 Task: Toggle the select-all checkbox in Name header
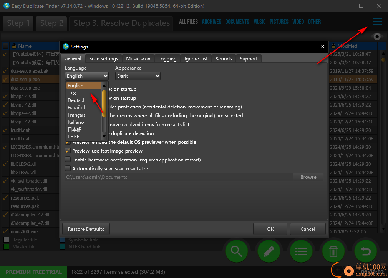coord(5,46)
